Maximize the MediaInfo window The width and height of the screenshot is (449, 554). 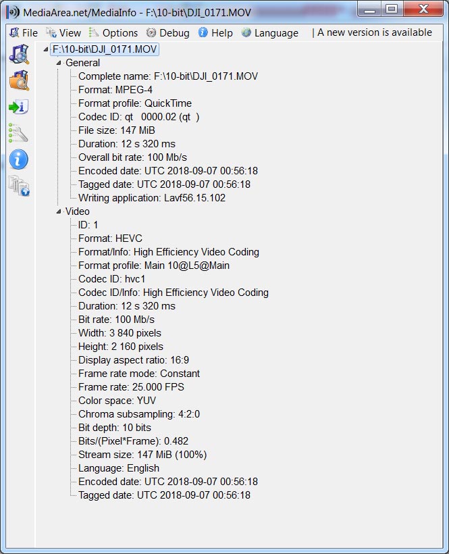pyautogui.click(x=392, y=9)
